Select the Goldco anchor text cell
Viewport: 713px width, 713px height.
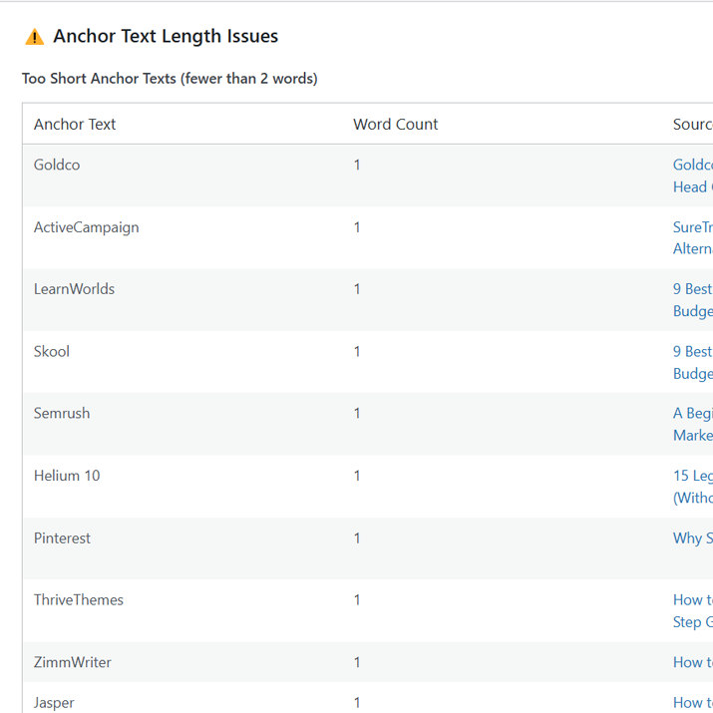[x=57, y=165]
